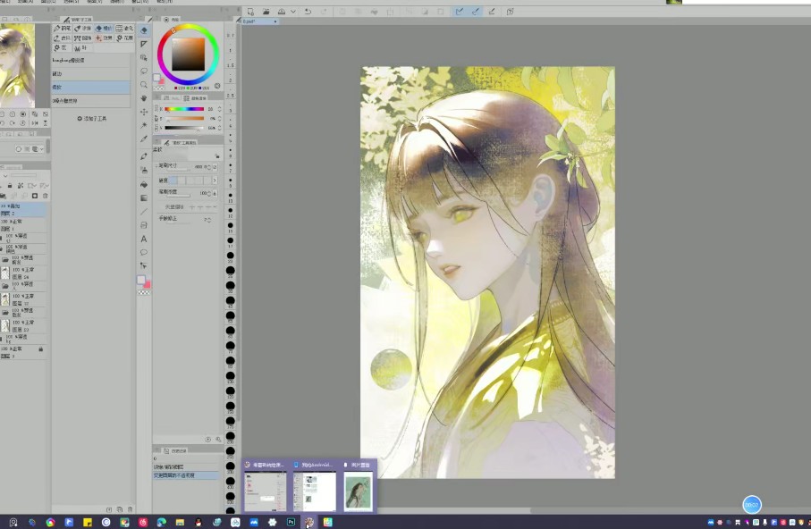
Task: Select the kangkang sub tool entry
Action: pyautogui.click(x=91, y=61)
